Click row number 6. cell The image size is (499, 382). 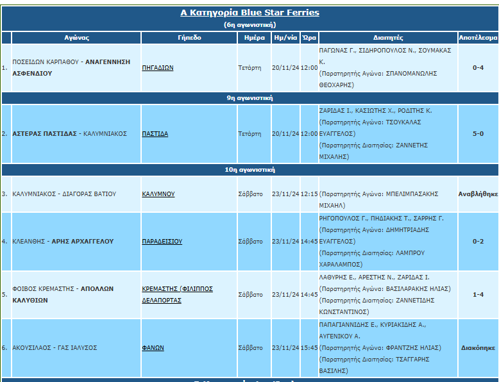6,348
